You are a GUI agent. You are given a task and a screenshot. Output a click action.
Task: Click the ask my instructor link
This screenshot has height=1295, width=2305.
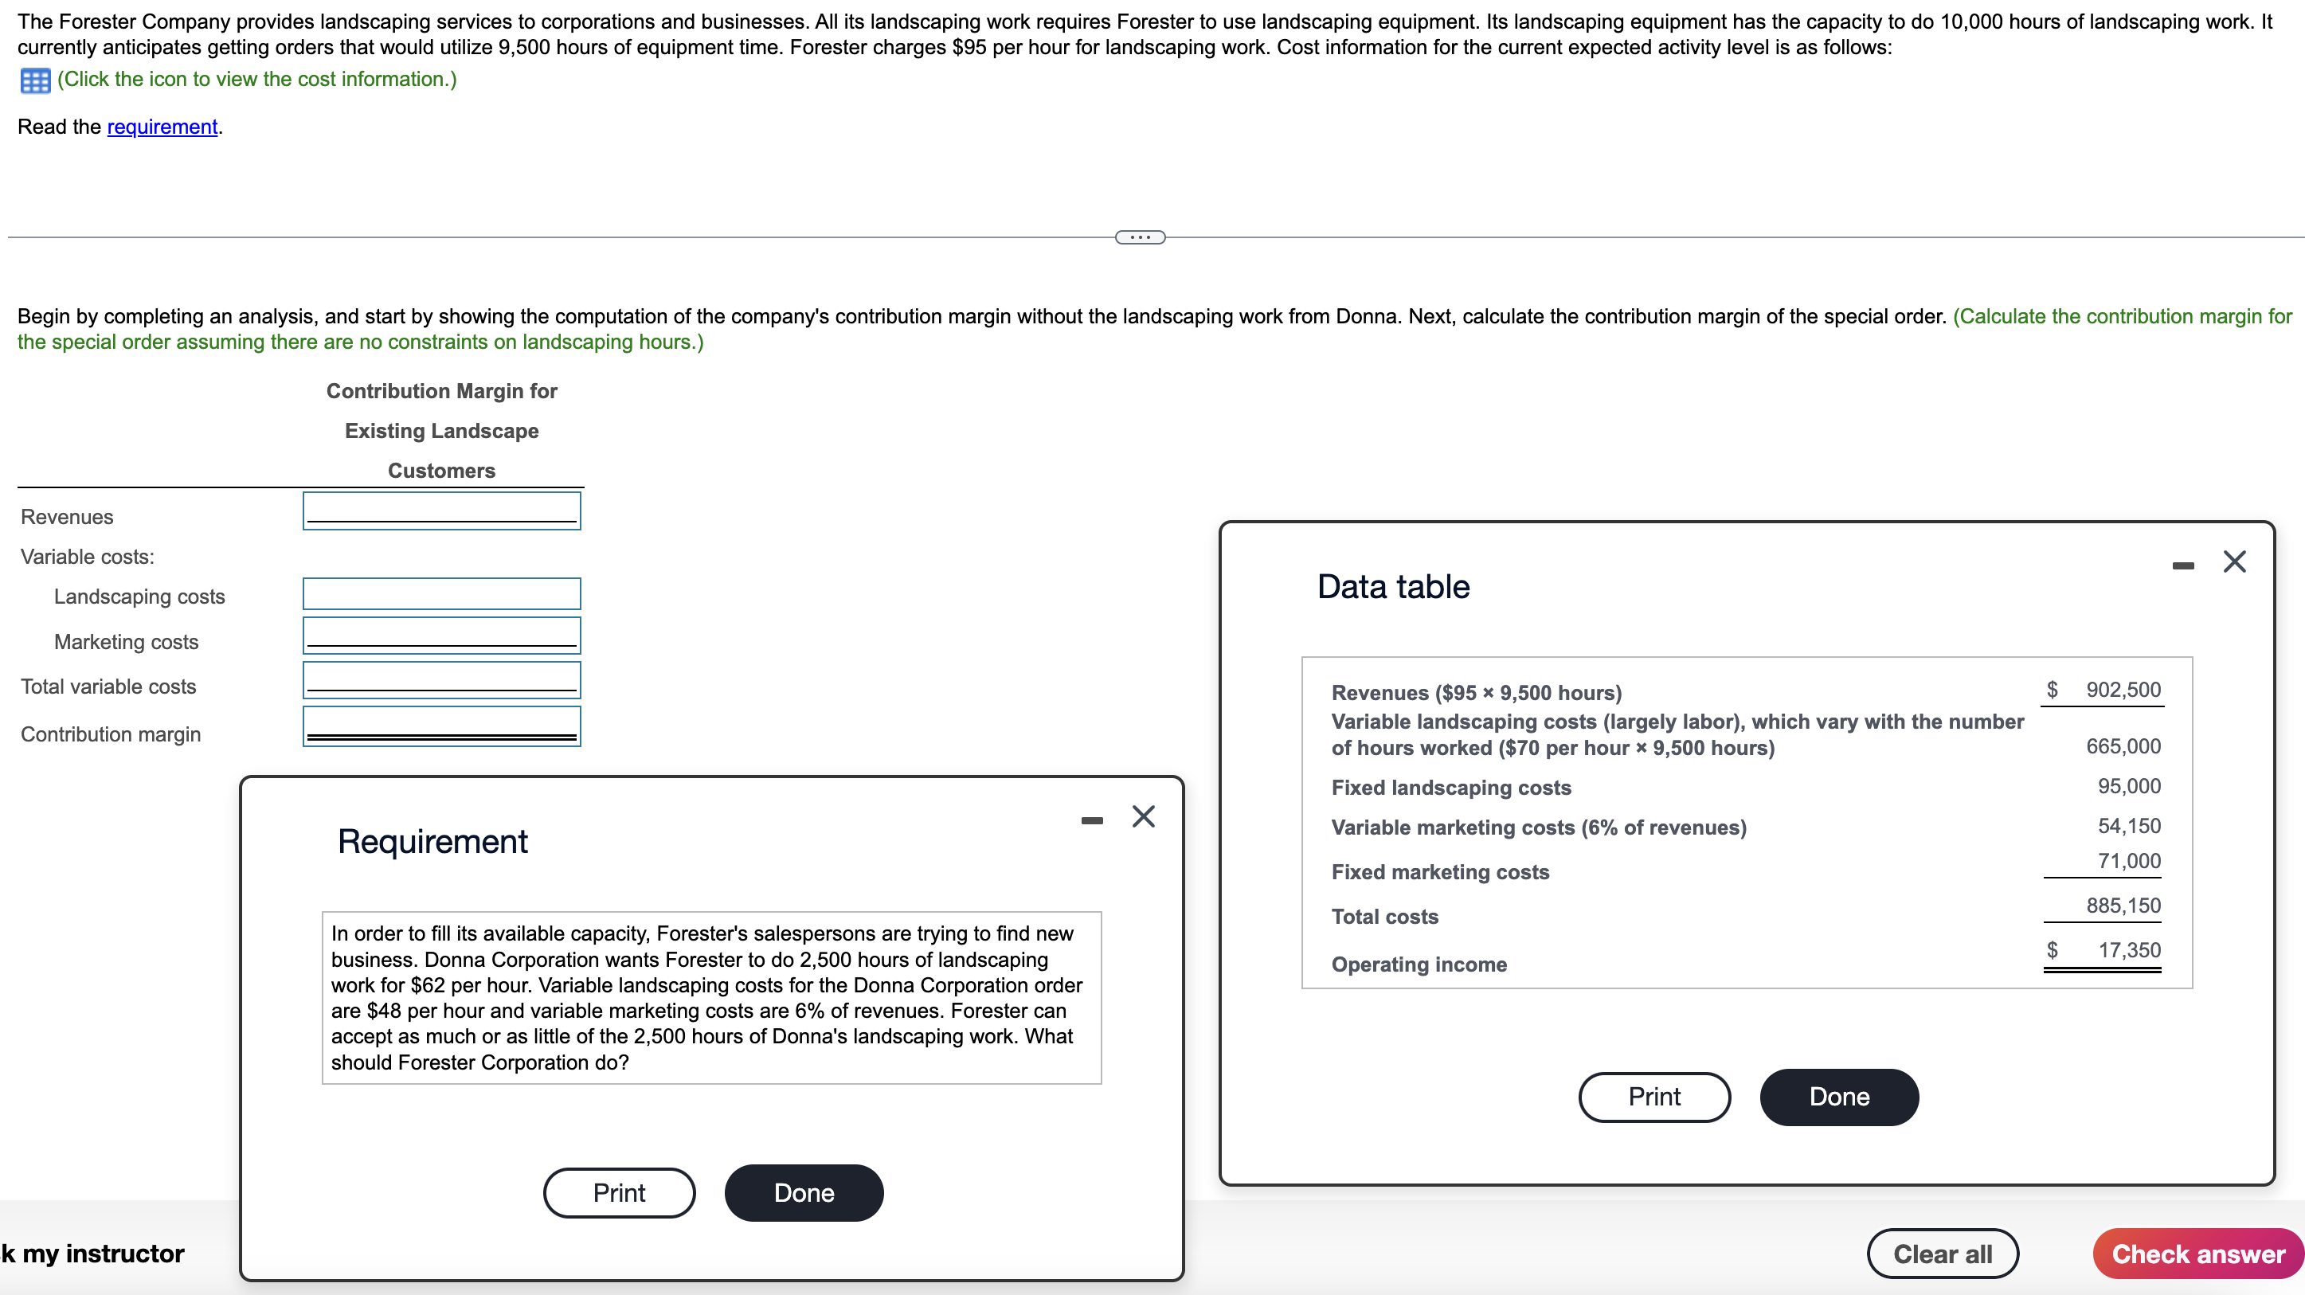pyautogui.click(x=93, y=1253)
